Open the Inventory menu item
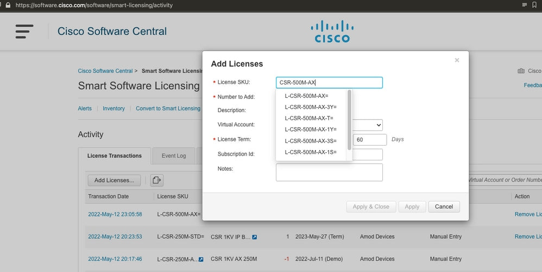The width and height of the screenshot is (542, 272). click(114, 108)
